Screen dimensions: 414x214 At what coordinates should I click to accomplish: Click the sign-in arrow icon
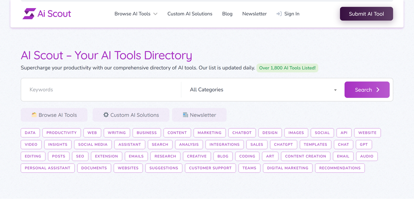[x=279, y=14]
